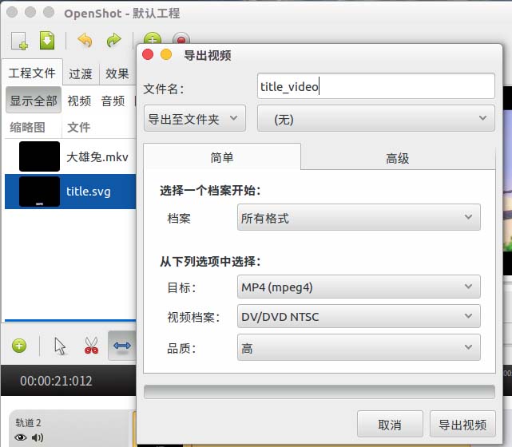Click the red record export icon in toolbar
The width and height of the screenshot is (512, 447).
[x=181, y=38]
